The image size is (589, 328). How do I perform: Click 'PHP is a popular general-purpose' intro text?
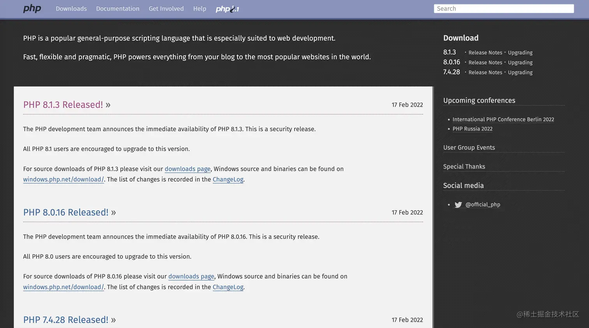coord(179,38)
